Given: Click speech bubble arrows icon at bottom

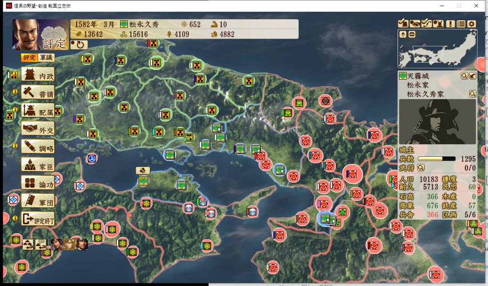Looking at the screenshot, I should [41, 244].
